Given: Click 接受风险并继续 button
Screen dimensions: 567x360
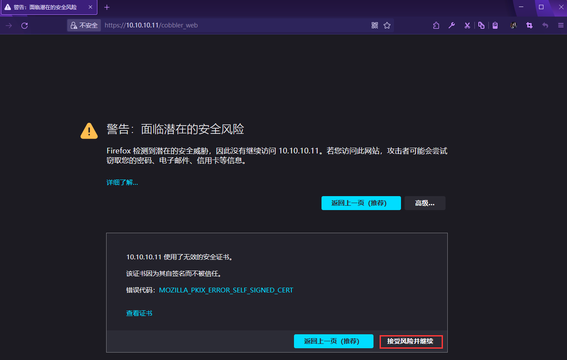Looking at the screenshot, I should [411, 341].
